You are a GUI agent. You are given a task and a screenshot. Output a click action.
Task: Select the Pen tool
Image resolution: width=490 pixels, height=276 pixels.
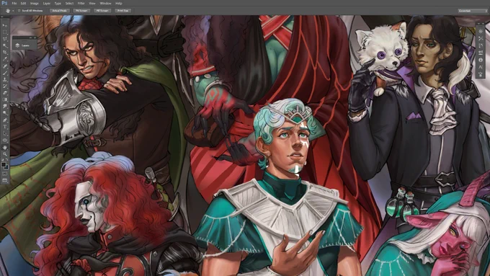coord(5,120)
